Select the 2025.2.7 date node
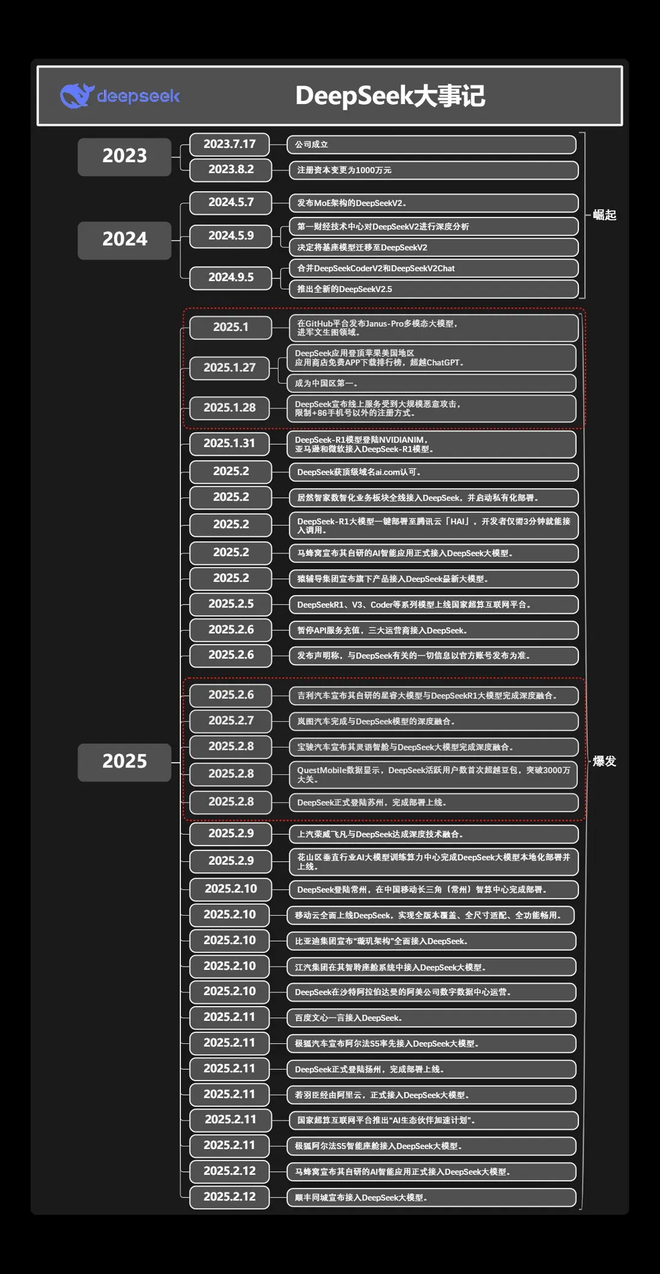 pos(231,721)
